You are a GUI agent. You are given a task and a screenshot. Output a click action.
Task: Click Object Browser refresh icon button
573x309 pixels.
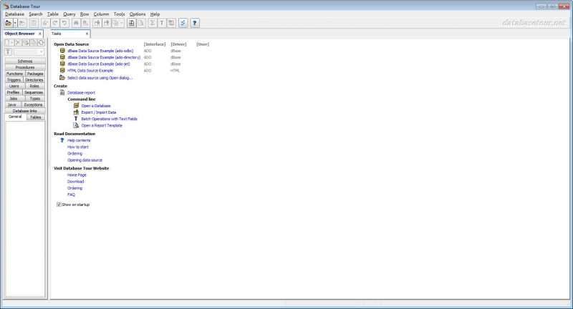tap(41, 43)
